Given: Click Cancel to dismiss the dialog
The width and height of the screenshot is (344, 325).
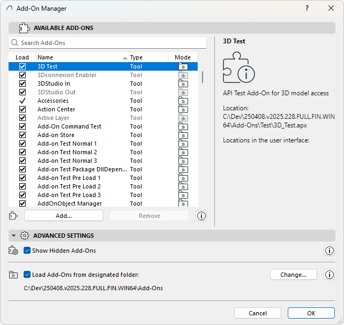Looking at the screenshot, I should click(258, 313).
